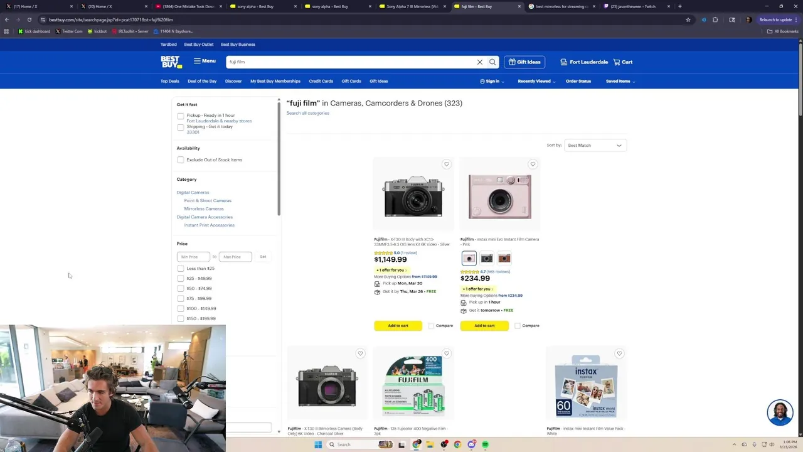Open Deal of the Day nav item

tap(202, 81)
